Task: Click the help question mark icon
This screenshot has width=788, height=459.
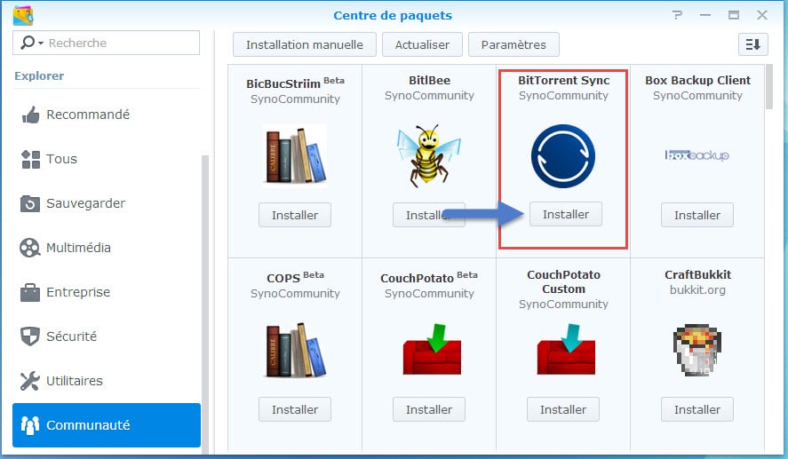Action: click(x=678, y=15)
